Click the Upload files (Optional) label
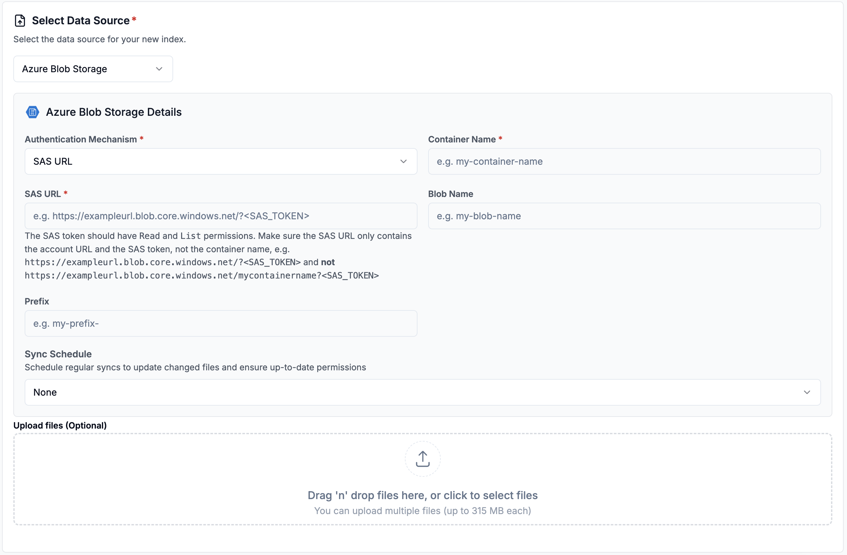The image size is (847, 555). coord(60,426)
